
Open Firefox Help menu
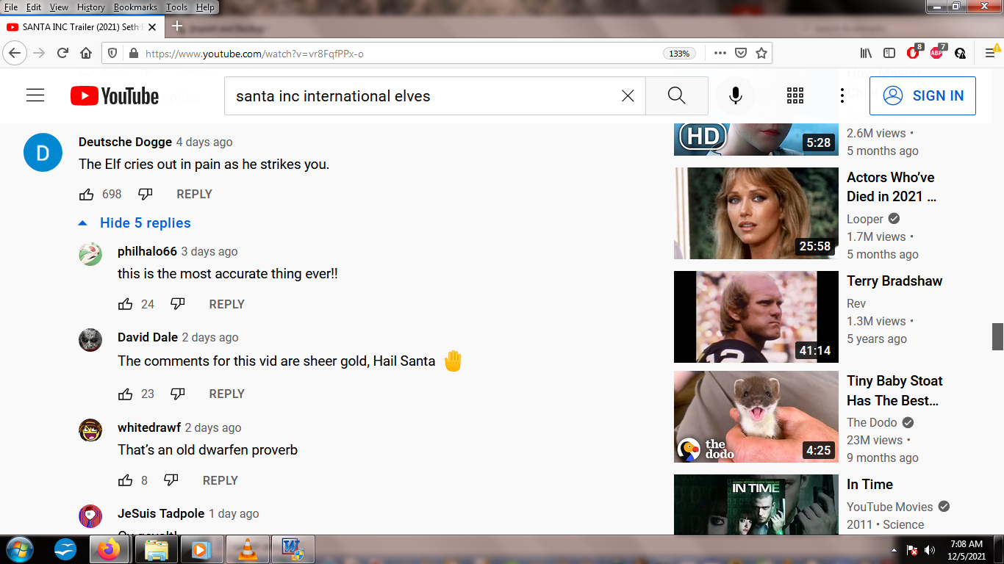coord(205,7)
